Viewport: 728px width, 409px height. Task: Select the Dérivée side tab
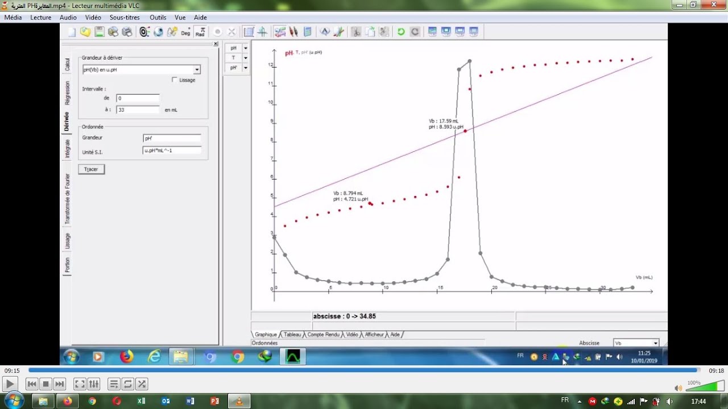[x=67, y=122]
